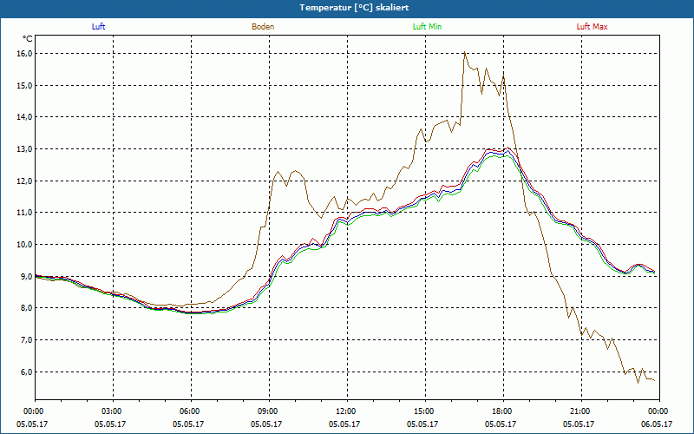Click the 11,0 y-axis value

25,213
